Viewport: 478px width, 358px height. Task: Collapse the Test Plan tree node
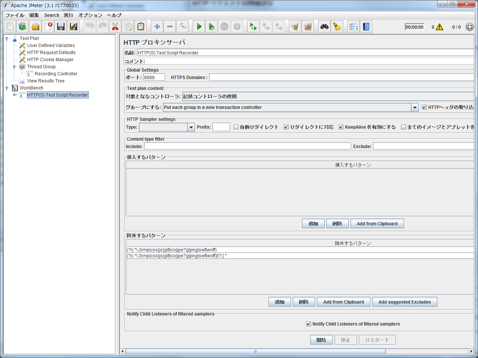7,38
